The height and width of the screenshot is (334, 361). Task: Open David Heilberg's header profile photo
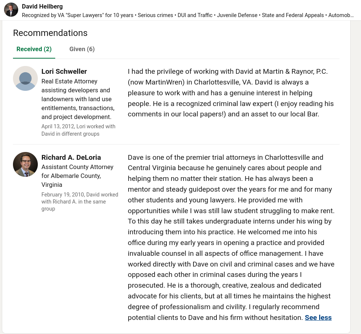pyautogui.click(x=11, y=10)
